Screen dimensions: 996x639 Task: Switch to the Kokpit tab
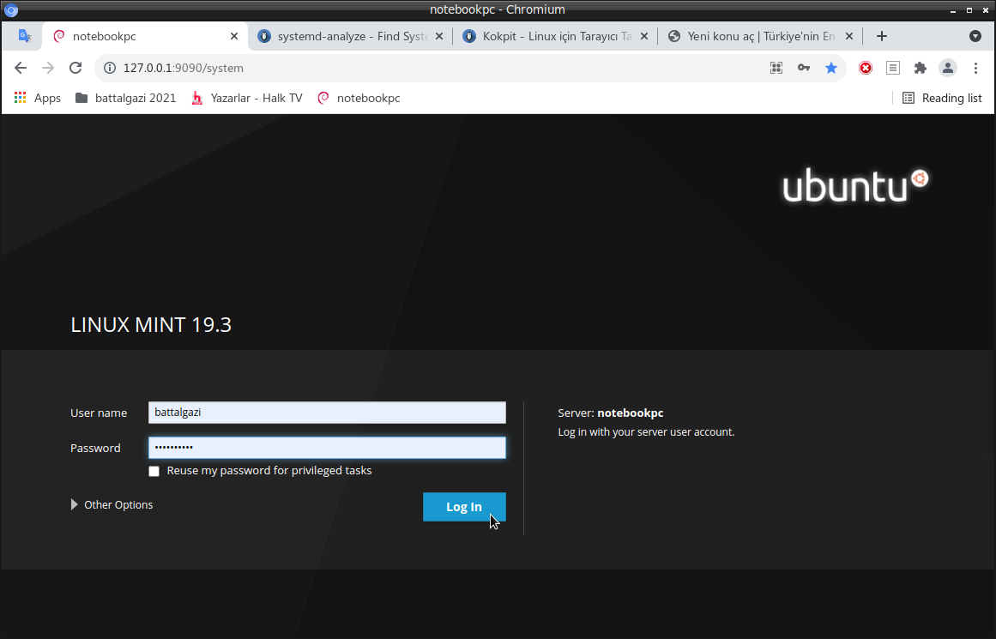point(554,36)
